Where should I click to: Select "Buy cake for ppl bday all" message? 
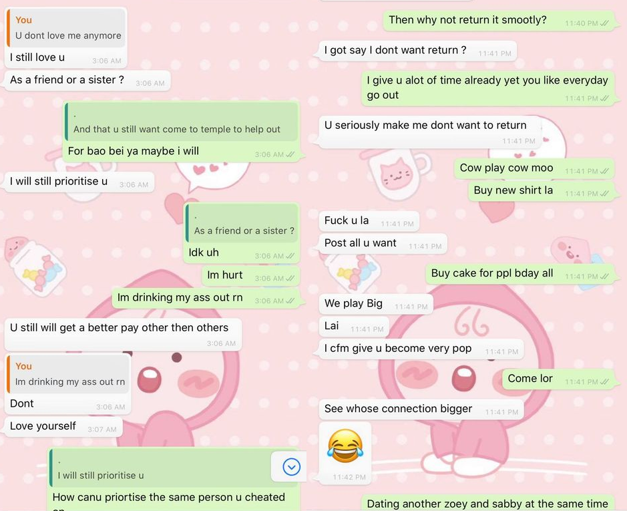(520, 274)
